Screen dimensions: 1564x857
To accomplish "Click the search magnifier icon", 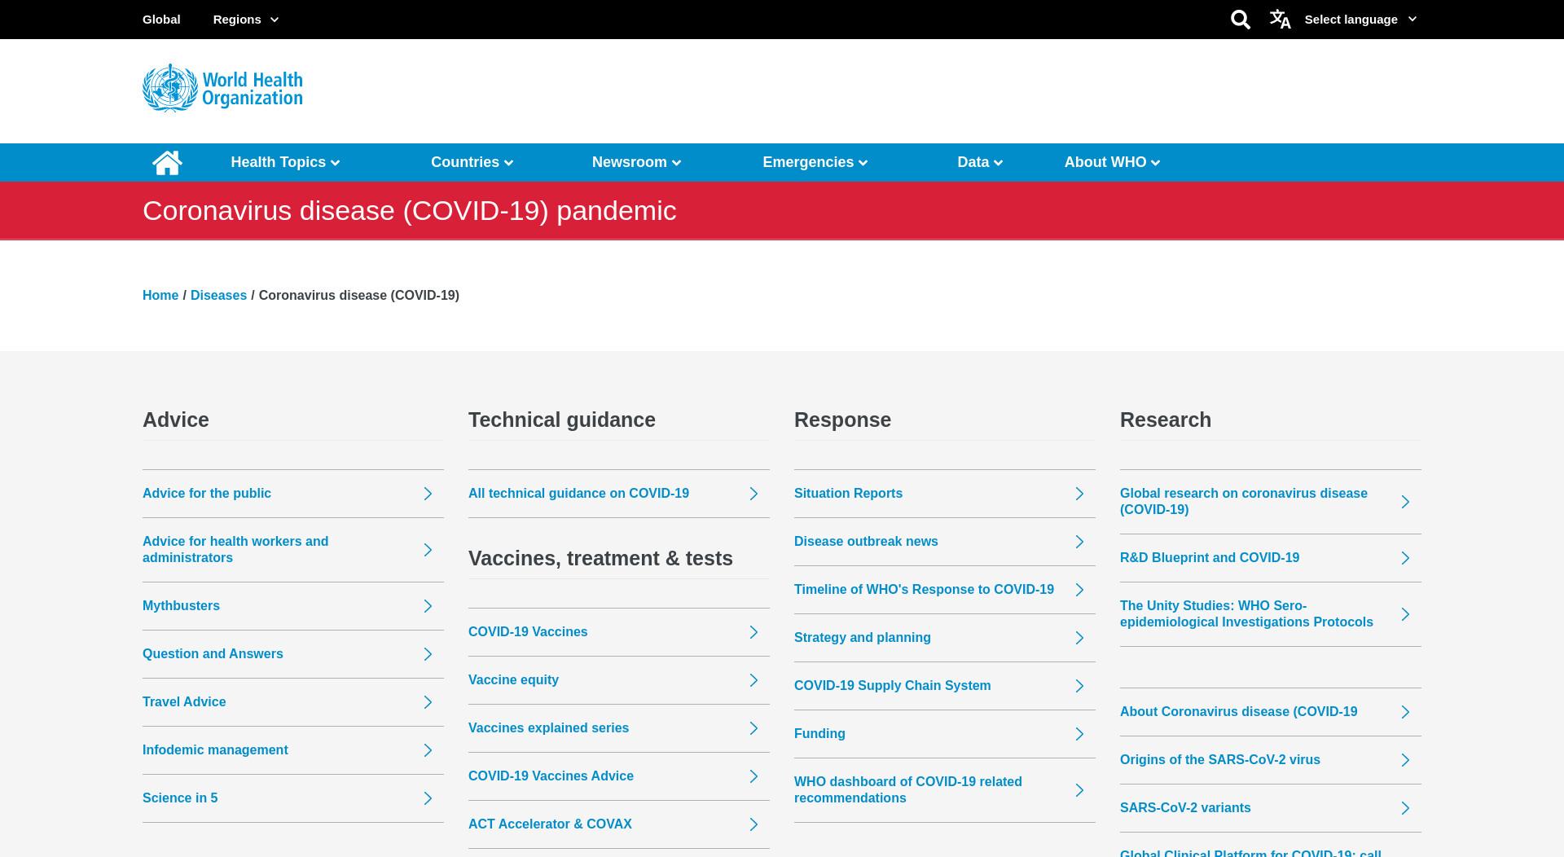I will [x=1240, y=20].
